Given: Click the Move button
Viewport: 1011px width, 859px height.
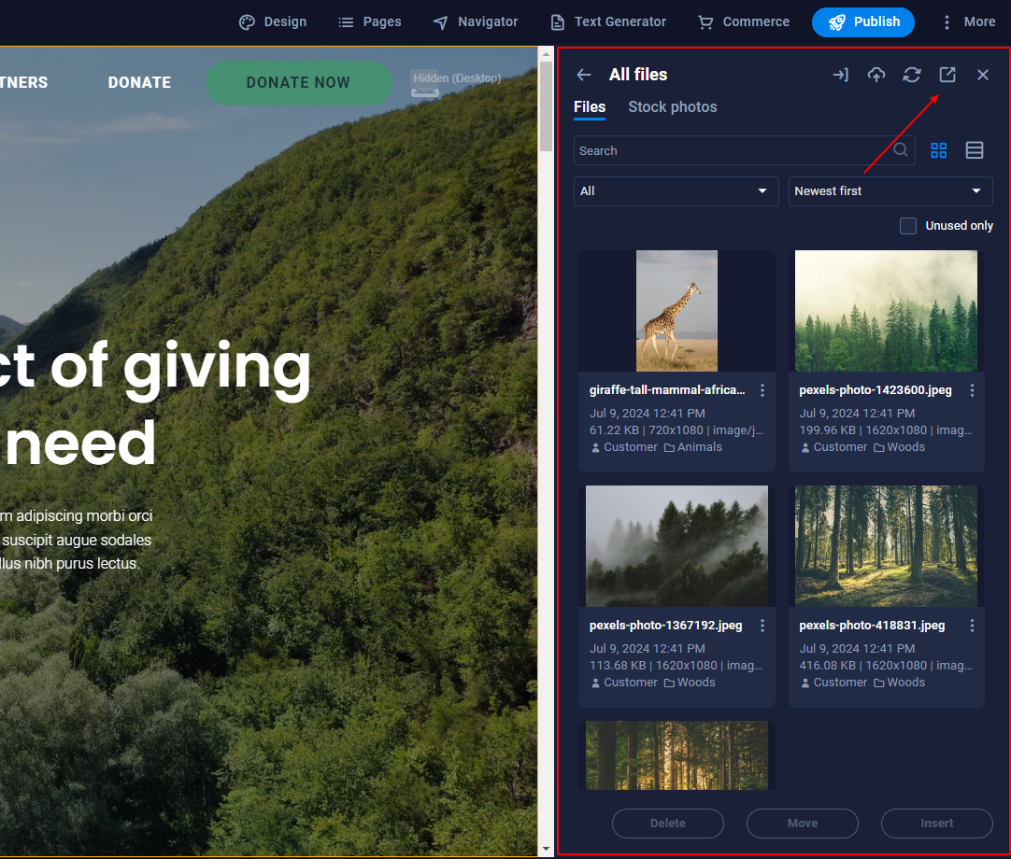Looking at the screenshot, I should pos(802,824).
